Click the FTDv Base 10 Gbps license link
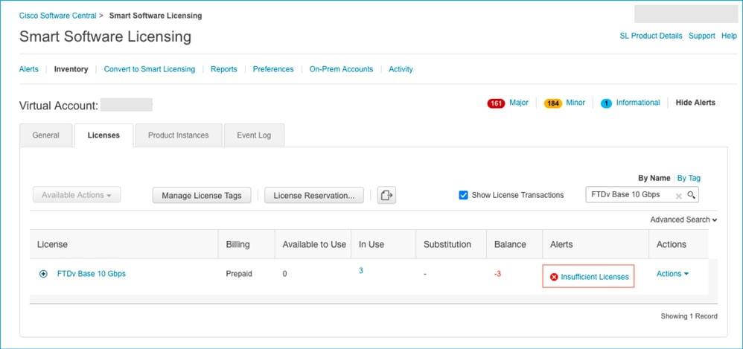Image resolution: width=743 pixels, height=349 pixels. click(x=92, y=274)
